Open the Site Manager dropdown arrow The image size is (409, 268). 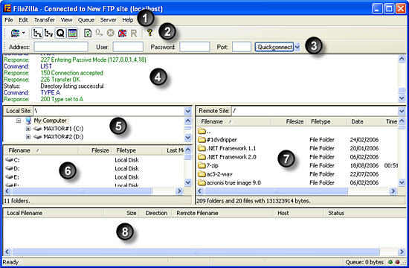tap(24, 33)
